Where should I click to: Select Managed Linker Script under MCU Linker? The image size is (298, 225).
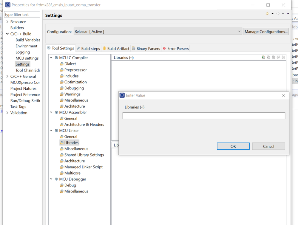[x=83, y=167]
